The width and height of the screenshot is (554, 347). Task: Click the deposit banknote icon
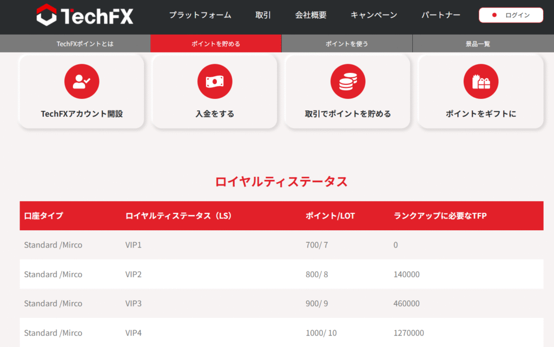point(215,82)
